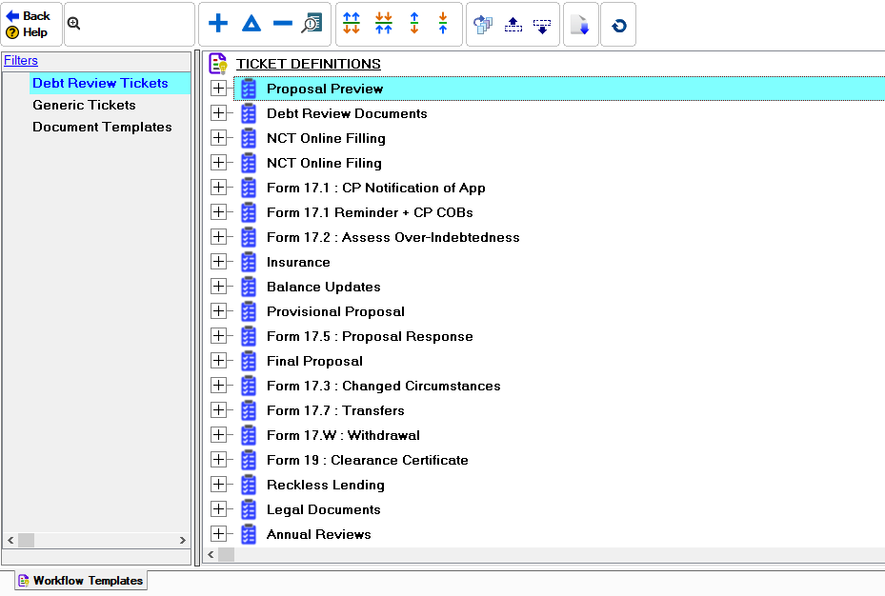
Task: Click the Refresh icon on the toolbar
Action: (617, 24)
